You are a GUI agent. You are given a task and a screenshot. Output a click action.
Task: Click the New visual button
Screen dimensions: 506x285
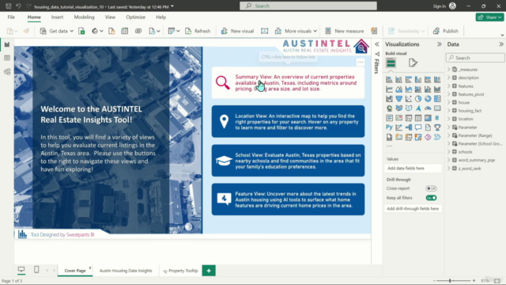click(237, 31)
